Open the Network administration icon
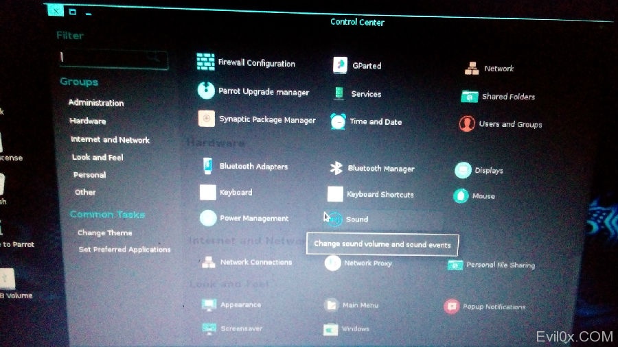 472,69
